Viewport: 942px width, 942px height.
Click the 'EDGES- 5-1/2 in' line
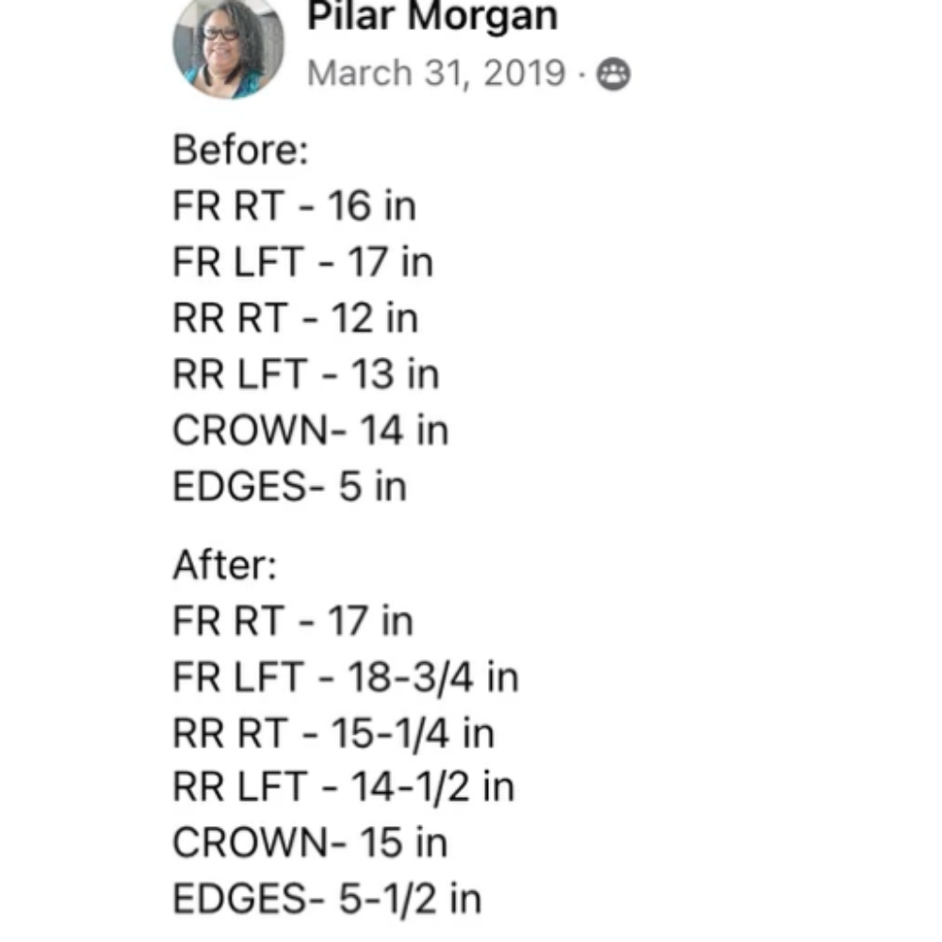tap(327, 900)
